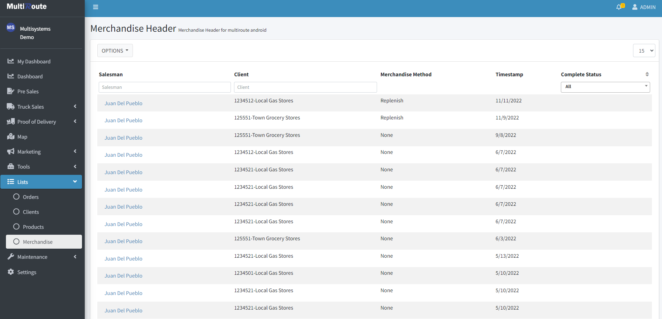This screenshot has width=662, height=319.
Task: Select the Orders list item circle
Action: pyautogui.click(x=16, y=197)
